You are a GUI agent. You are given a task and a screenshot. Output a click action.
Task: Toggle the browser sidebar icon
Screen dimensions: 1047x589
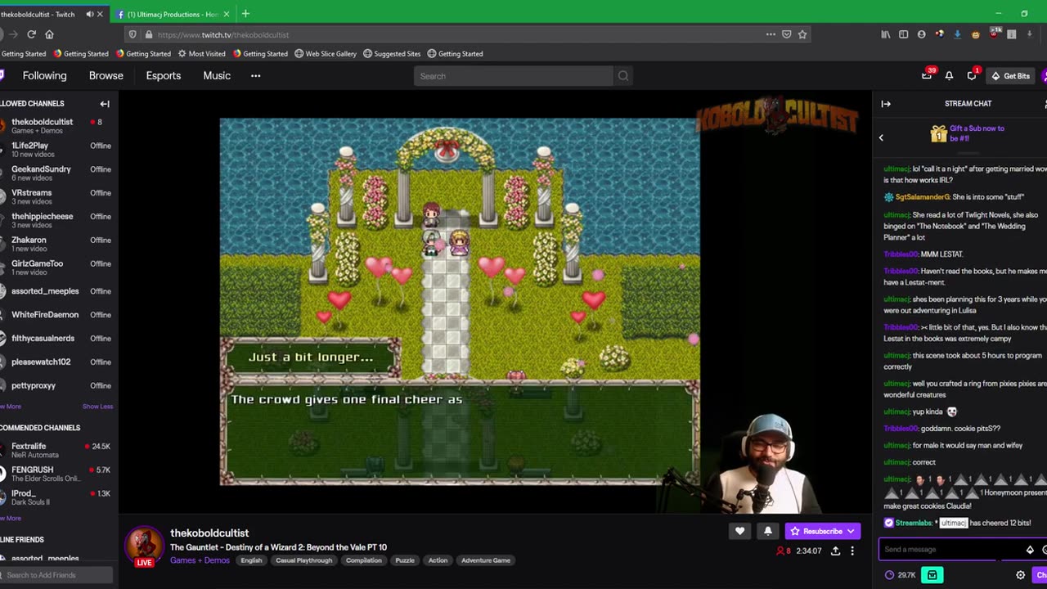coord(903,34)
